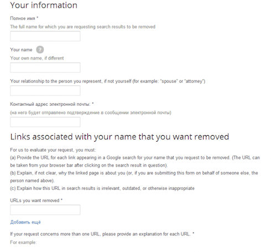Image resolution: width=271 pixels, height=252 pixels.
Task: Click the Russian email confirmation hint text
Action: click(x=91, y=112)
